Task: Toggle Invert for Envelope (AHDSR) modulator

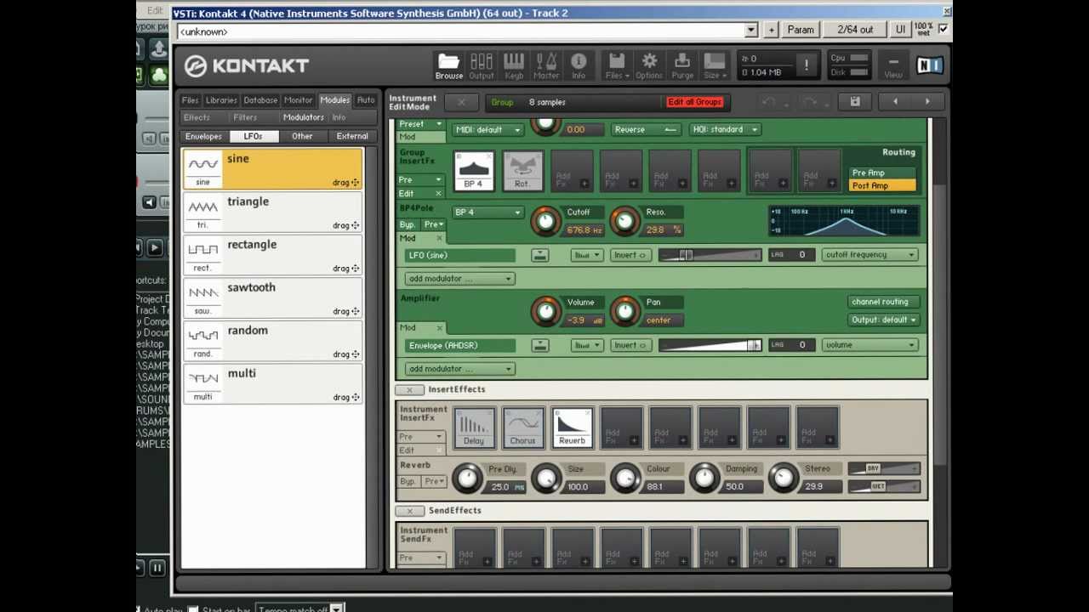Action: coord(630,345)
